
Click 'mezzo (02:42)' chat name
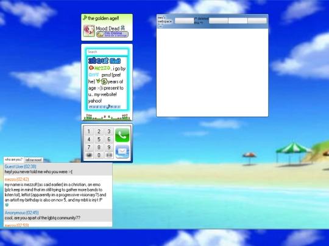16,179
